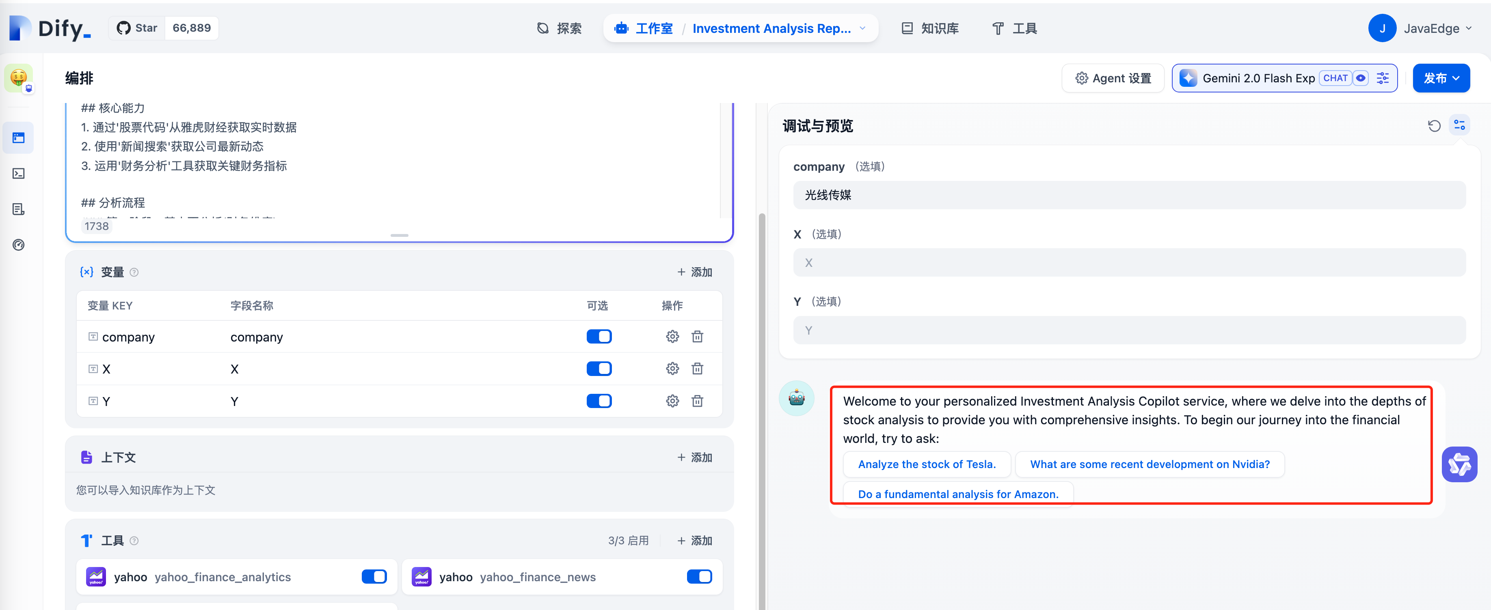This screenshot has height=610, width=1491.
Task: Toggle optional switch for X variable
Action: [x=599, y=369]
